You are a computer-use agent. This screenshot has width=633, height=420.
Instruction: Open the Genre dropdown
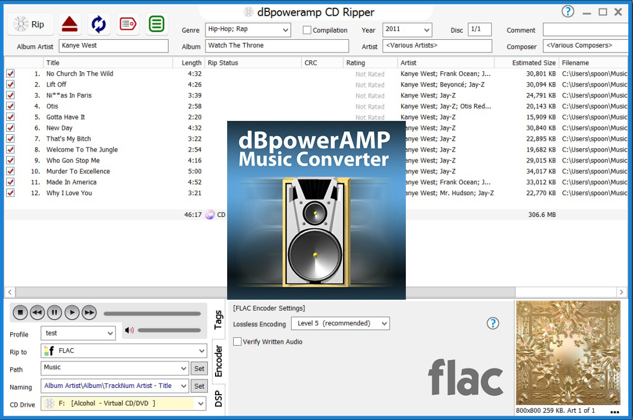click(x=286, y=30)
